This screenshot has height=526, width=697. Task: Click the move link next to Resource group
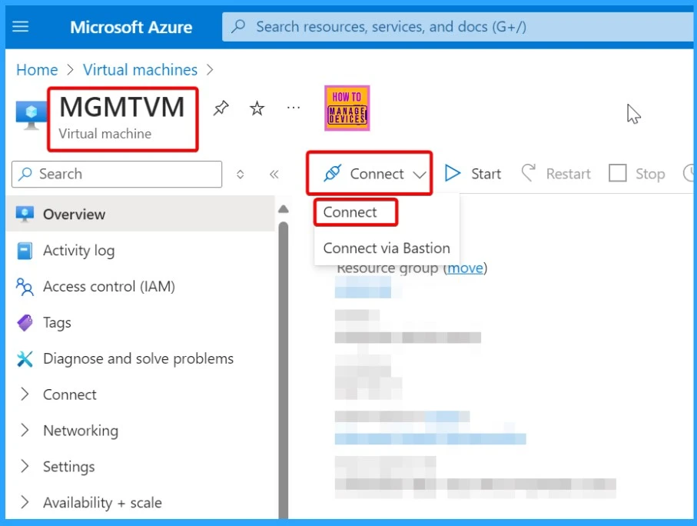pos(466,268)
